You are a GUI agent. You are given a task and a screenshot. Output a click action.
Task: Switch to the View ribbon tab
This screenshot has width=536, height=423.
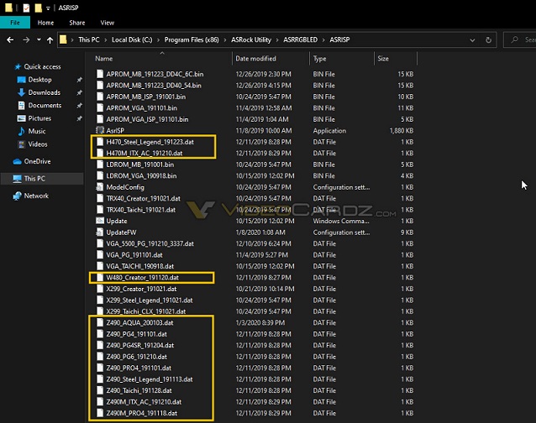click(107, 23)
